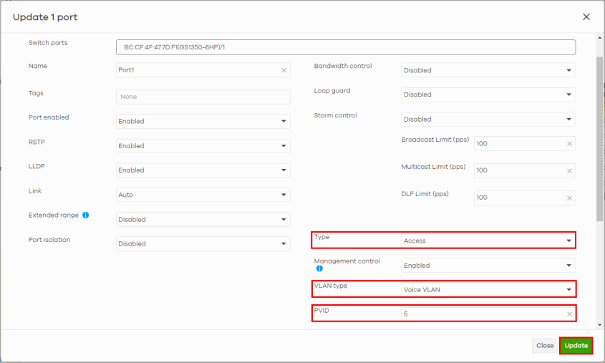Image resolution: width=605 pixels, height=363 pixels.
Task: Open the Type dropdown set to Access
Action: pos(488,241)
